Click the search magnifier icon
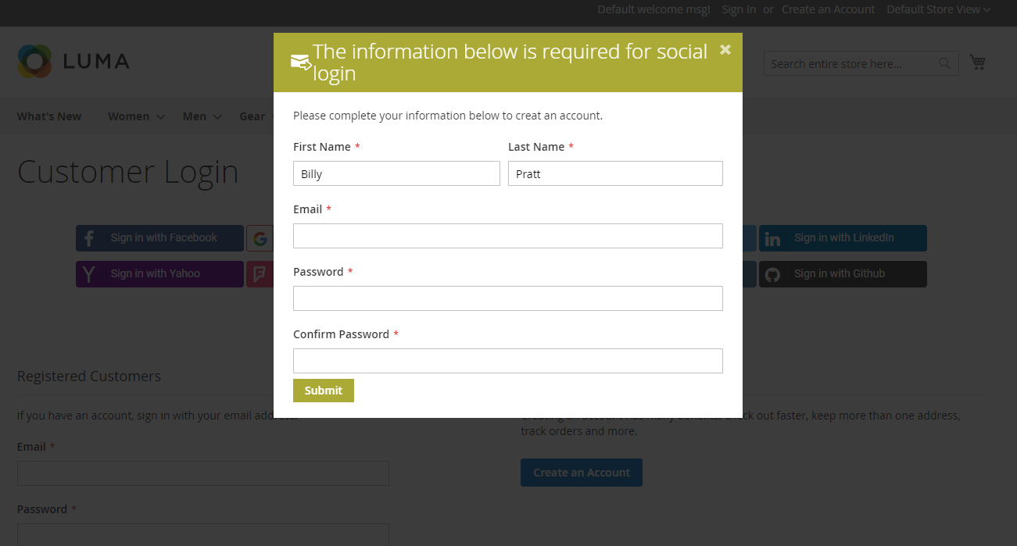The image size is (1017, 546). (x=945, y=64)
